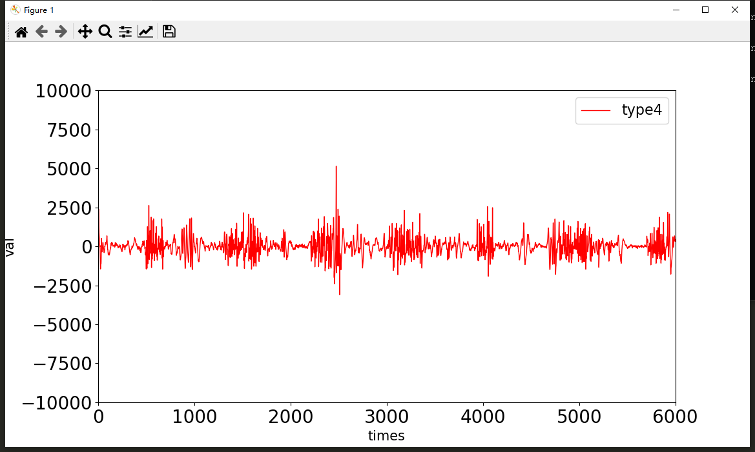Click the −10000 y-axis tick label
This screenshot has height=452, width=755.
57,403
